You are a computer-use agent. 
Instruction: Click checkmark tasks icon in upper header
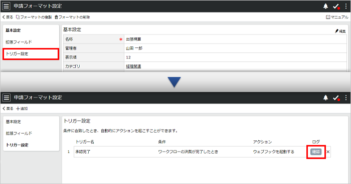pos(336,6)
